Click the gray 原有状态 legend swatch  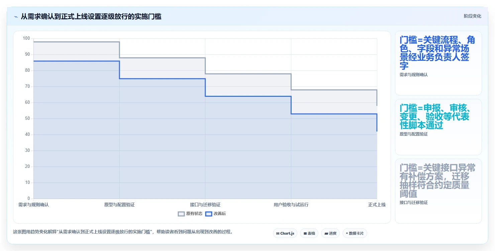(181, 214)
